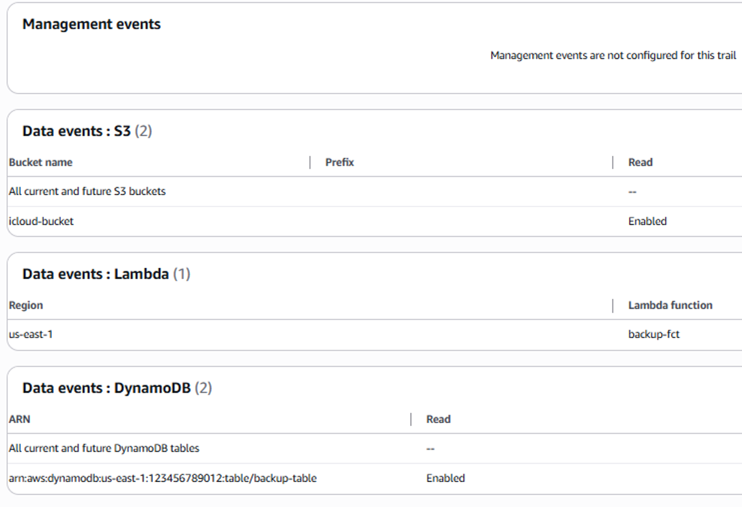
Task: Click the Read column header in S3 table
Action: click(x=640, y=162)
